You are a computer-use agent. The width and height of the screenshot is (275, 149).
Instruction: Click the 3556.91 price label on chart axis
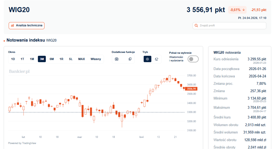[191, 89]
